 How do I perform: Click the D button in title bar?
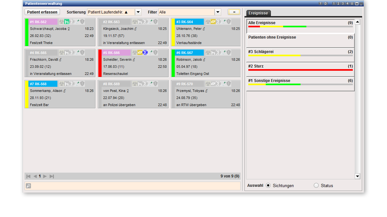click(325, 4)
